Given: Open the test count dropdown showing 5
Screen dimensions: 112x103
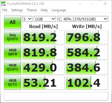Looking at the screenshot, I should 27,19.
